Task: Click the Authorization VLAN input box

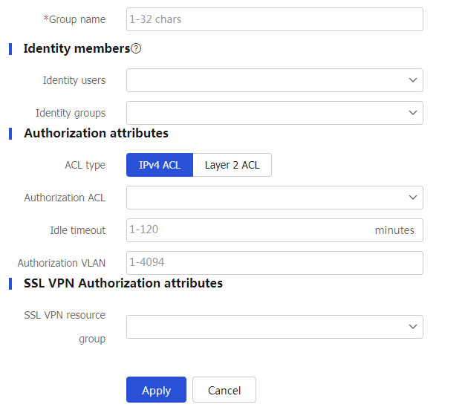Action: (274, 263)
